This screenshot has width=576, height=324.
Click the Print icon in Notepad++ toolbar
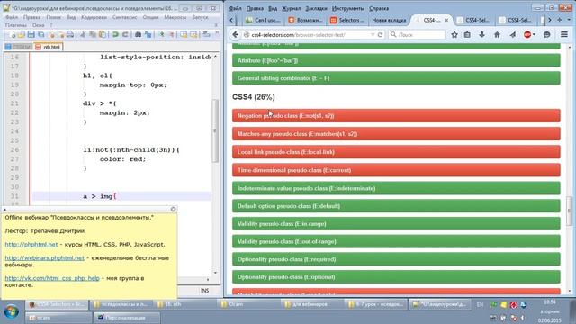point(70,34)
